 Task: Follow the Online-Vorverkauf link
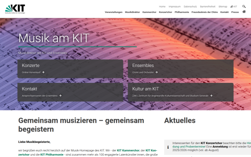[31, 72]
